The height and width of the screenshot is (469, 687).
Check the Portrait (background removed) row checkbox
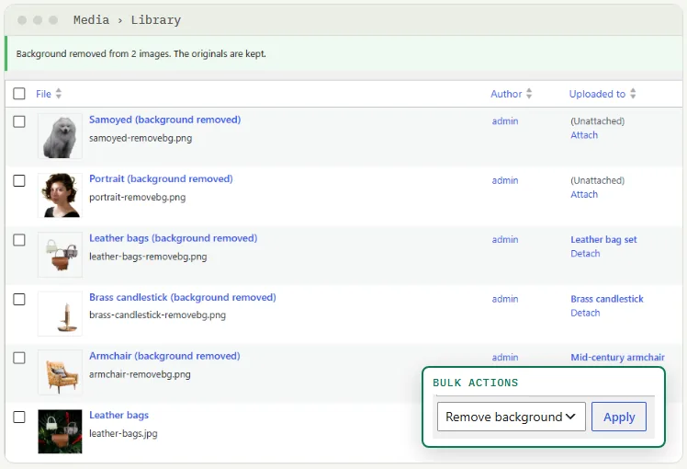pyautogui.click(x=19, y=181)
